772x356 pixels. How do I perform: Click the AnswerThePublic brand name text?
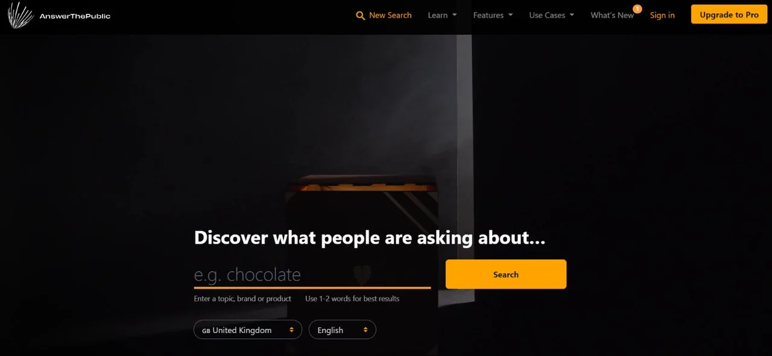75,16
